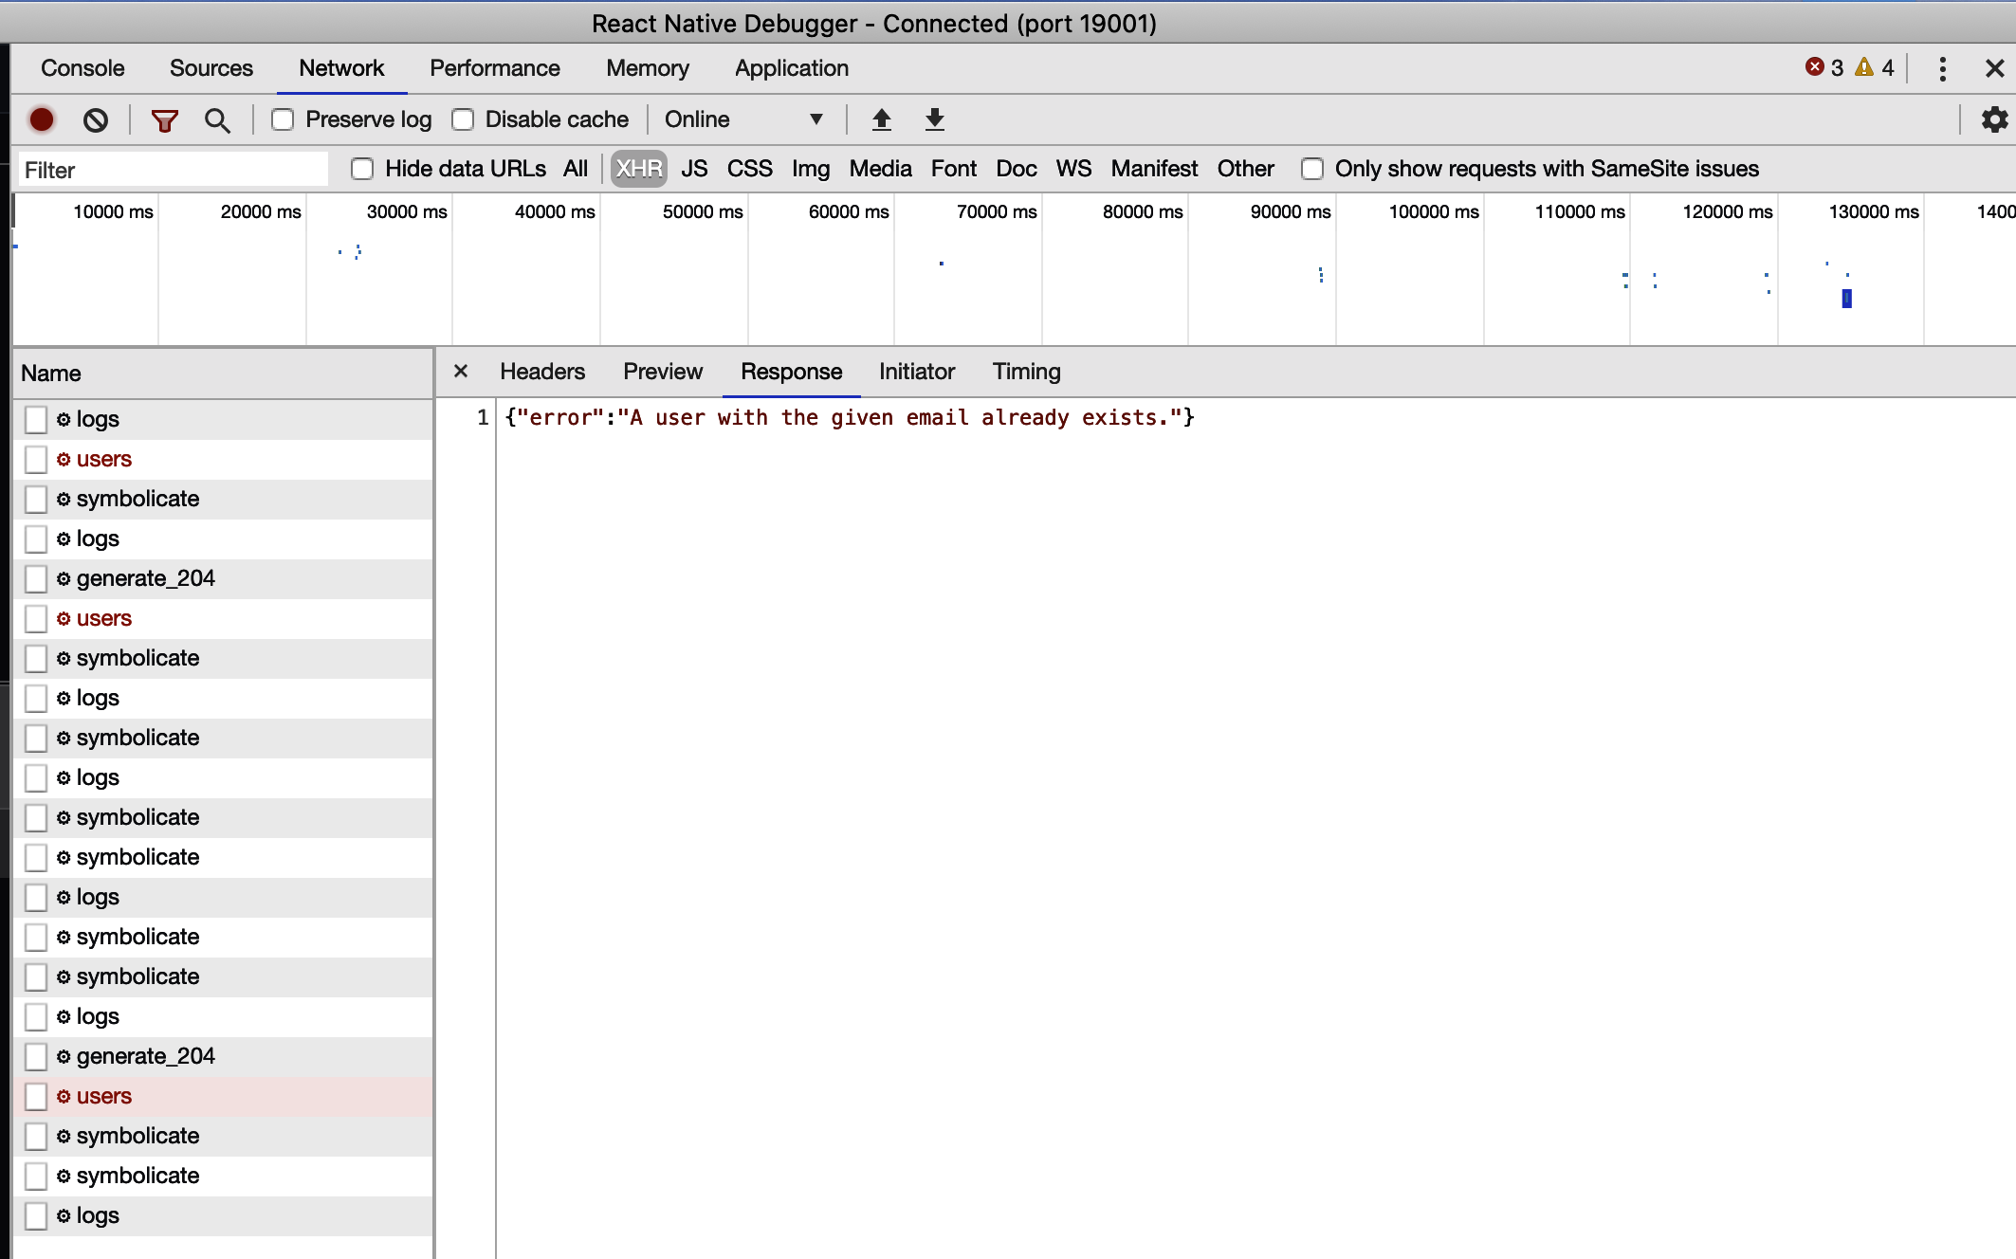Enable the Preserve log checkbox

pyautogui.click(x=283, y=119)
